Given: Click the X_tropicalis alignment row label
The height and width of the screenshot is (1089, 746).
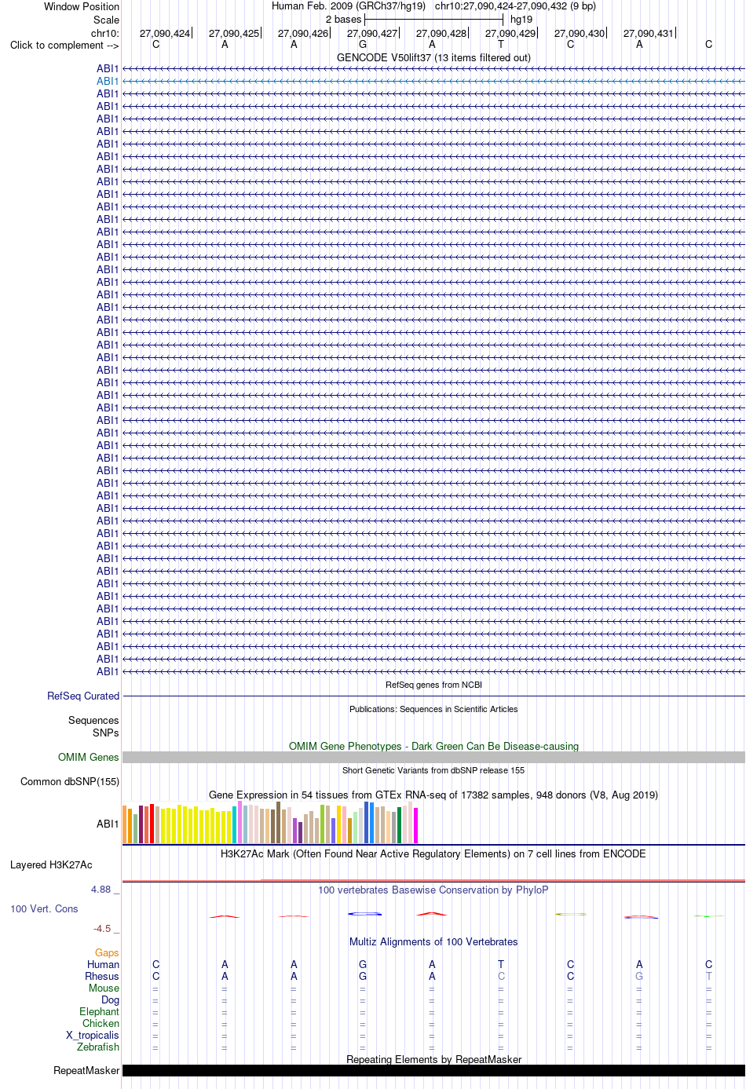Looking at the screenshot, I should 93,1035.
